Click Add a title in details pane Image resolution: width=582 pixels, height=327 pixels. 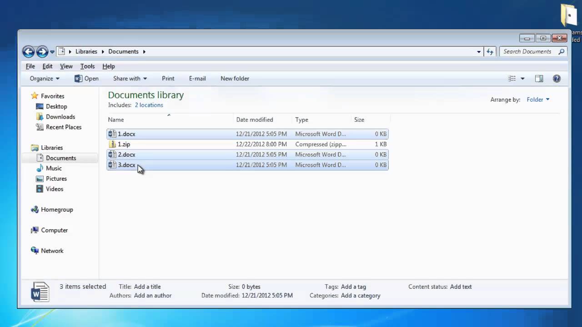point(147,287)
